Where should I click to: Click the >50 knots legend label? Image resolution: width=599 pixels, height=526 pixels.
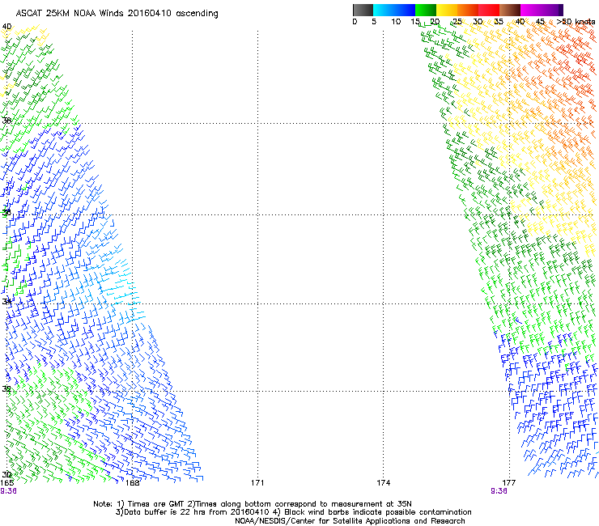(x=576, y=22)
